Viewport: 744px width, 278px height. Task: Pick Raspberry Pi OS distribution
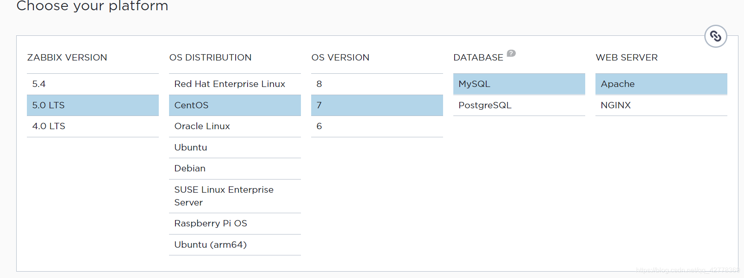pos(235,223)
